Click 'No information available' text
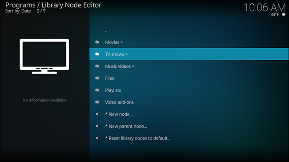The height and width of the screenshot is (162, 289). (x=44, y=100)
